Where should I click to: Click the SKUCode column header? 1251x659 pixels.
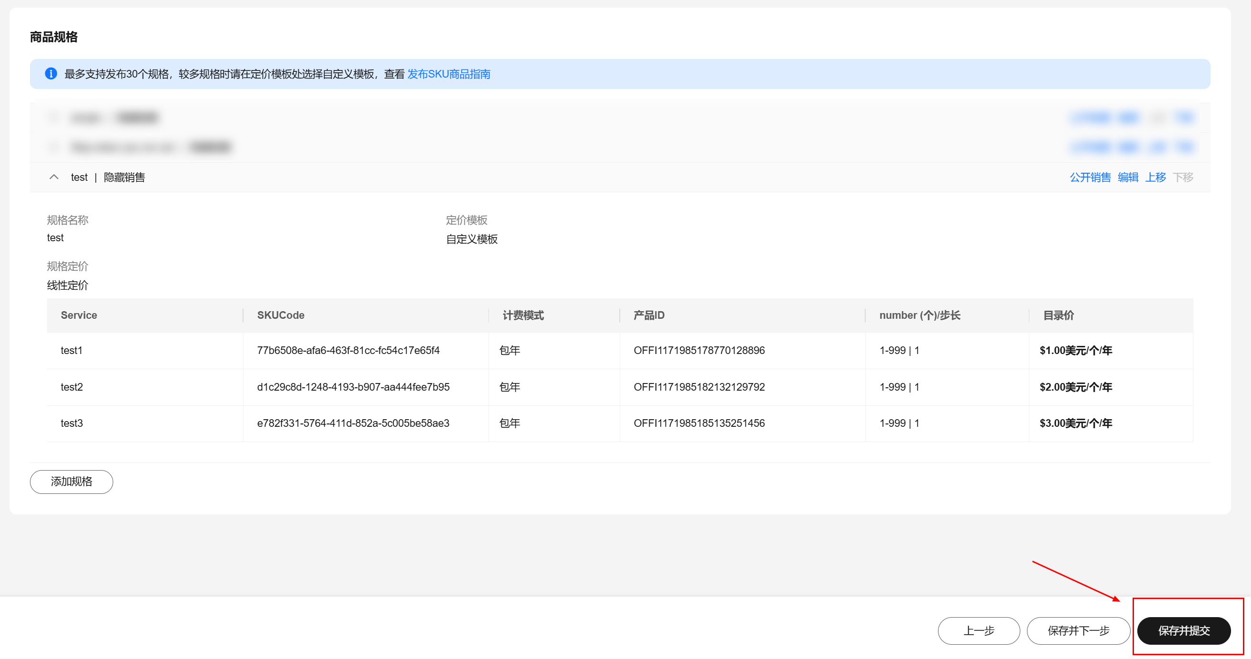point(281,315)
